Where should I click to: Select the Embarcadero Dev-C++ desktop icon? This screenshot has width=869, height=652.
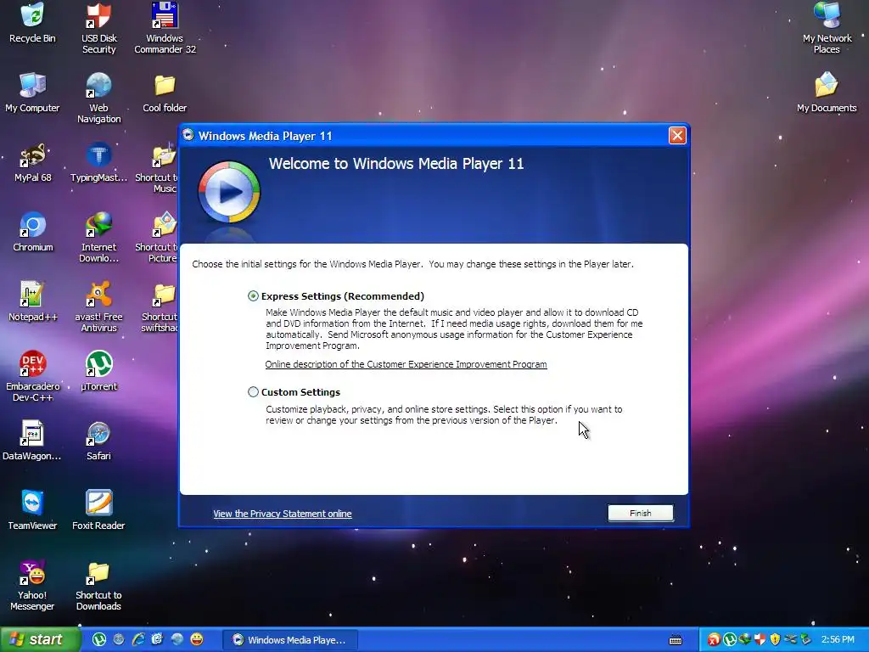point(32,376)
